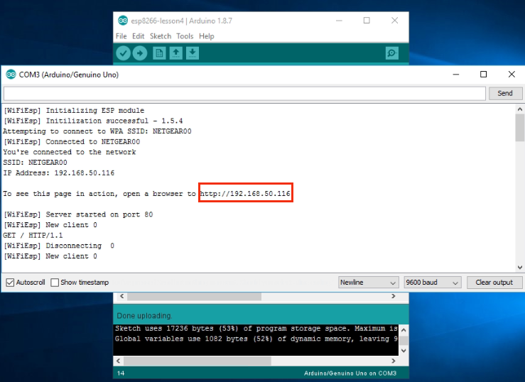Click the Arduino logo in the esp8266-lesson4 title bar
This screenshot has height=382, width=525.
[x=123, y=21]
